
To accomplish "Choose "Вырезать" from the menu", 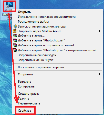I will coord(24,82).
